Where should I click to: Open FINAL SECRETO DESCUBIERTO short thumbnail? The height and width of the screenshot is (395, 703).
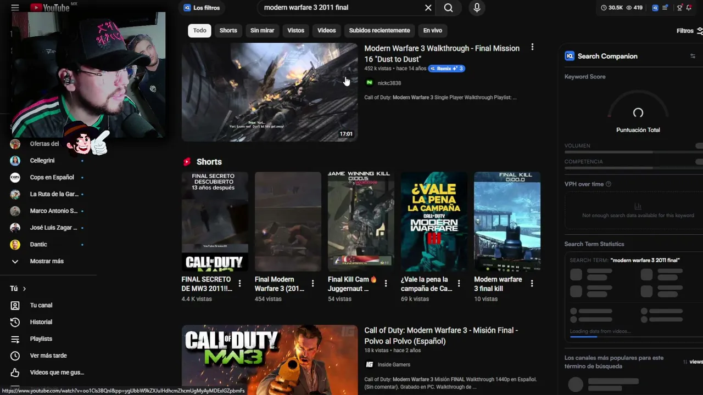215,222
